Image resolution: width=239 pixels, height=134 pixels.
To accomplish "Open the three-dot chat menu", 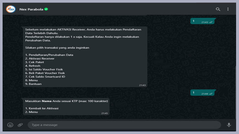I will (228, 9).
